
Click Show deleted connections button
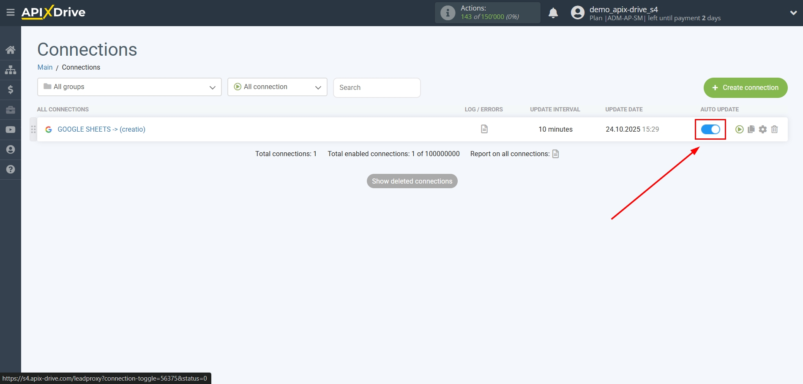(412, 181)
